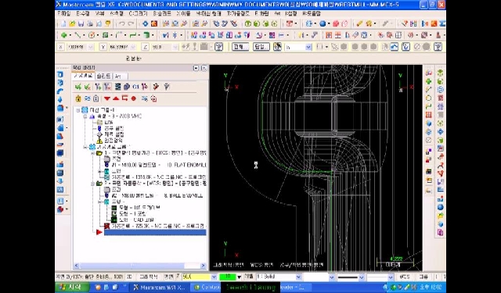The height and width of the screenshot is (293, 501).
Task: Select the Create Circle/Arc tool icon
Action: (92, 35)
